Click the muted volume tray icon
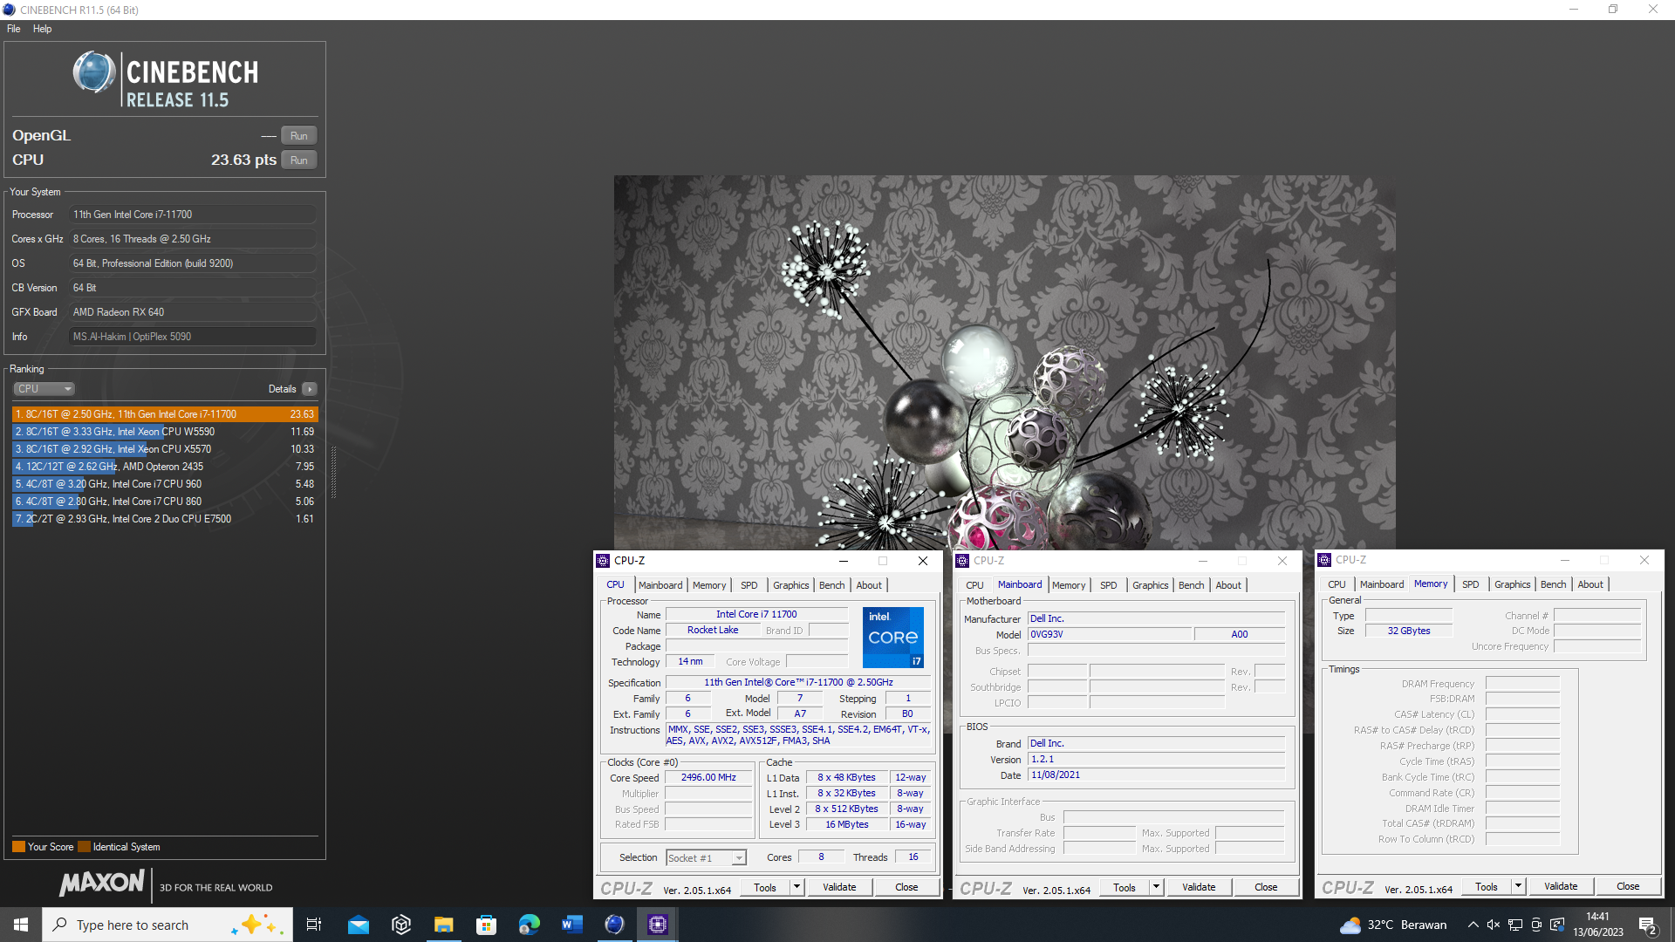1675x942 pixels. (1494, 925)
